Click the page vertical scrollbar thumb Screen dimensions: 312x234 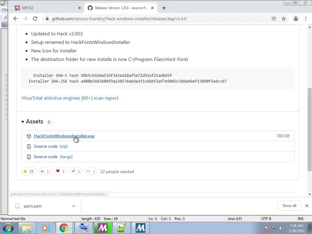click(310, 129)
